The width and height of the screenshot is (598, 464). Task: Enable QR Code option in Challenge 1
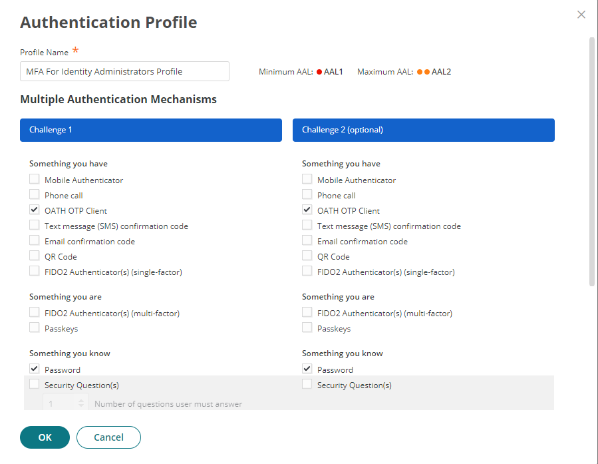[x=34, y=256]
